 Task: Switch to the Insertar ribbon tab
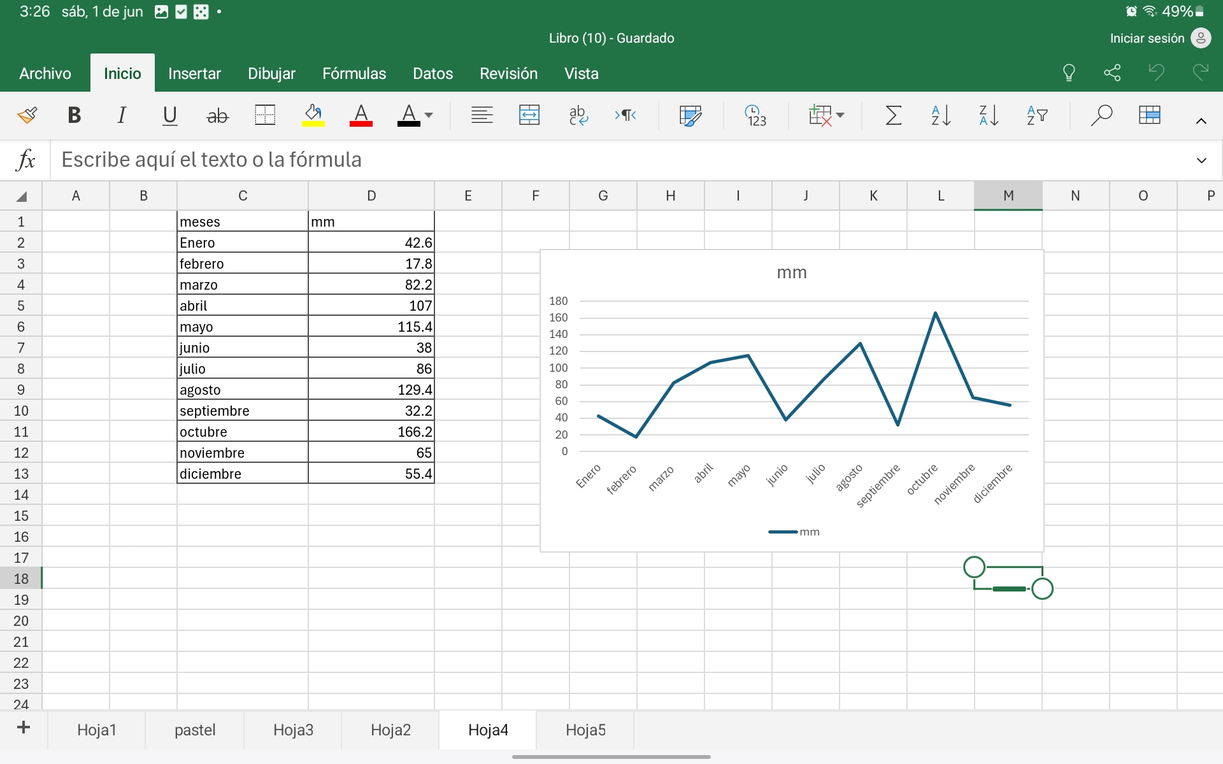click(194, 74)
